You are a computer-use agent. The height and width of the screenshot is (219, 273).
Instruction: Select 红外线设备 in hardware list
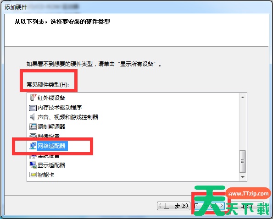coord(51,98)
